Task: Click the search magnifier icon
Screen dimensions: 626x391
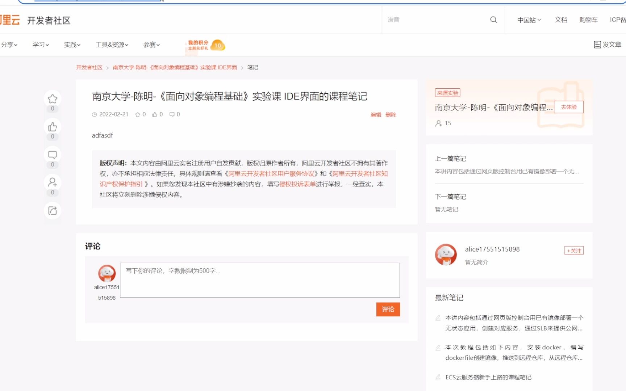Action: point(493,20)
